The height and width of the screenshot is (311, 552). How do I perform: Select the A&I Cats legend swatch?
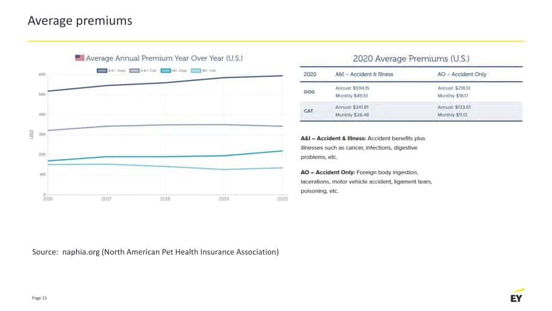(134, 71)
